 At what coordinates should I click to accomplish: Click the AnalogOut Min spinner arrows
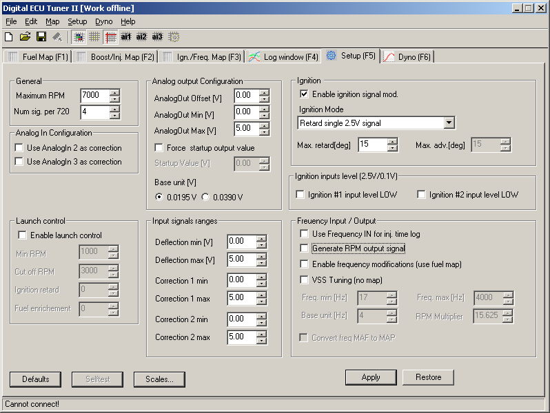pyautogui.click(x=264, y=112)
